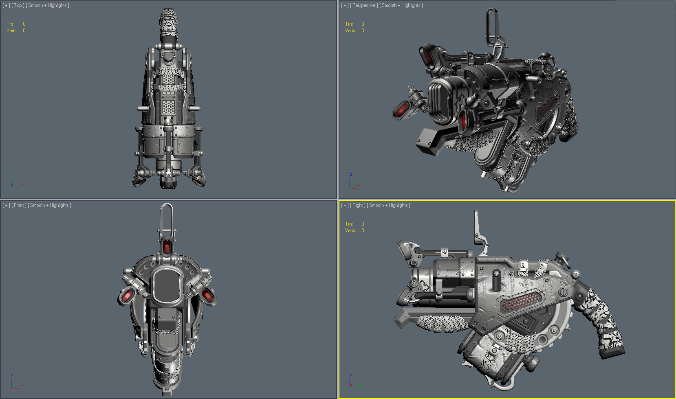Click the Tris statistic in Top viewport
676x399 pixels.
[x=16, y=24]
